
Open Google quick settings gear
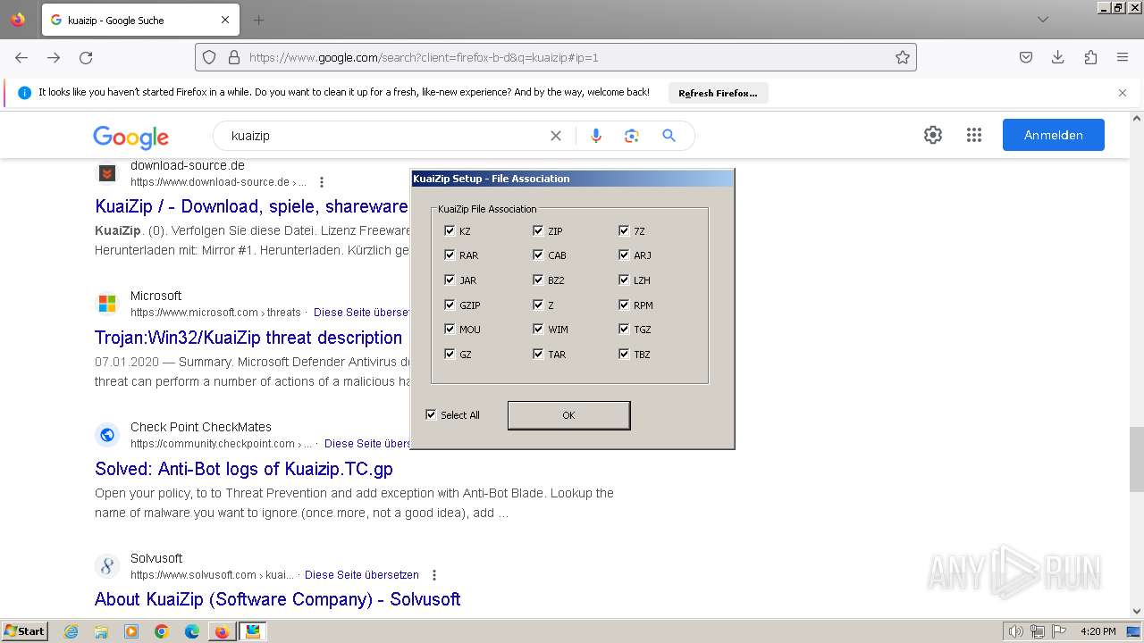coord(933,135)
